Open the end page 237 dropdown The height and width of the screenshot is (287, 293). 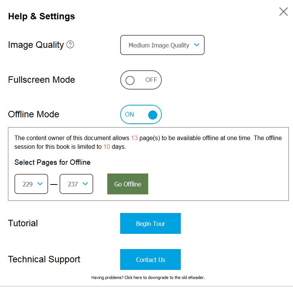76,184
